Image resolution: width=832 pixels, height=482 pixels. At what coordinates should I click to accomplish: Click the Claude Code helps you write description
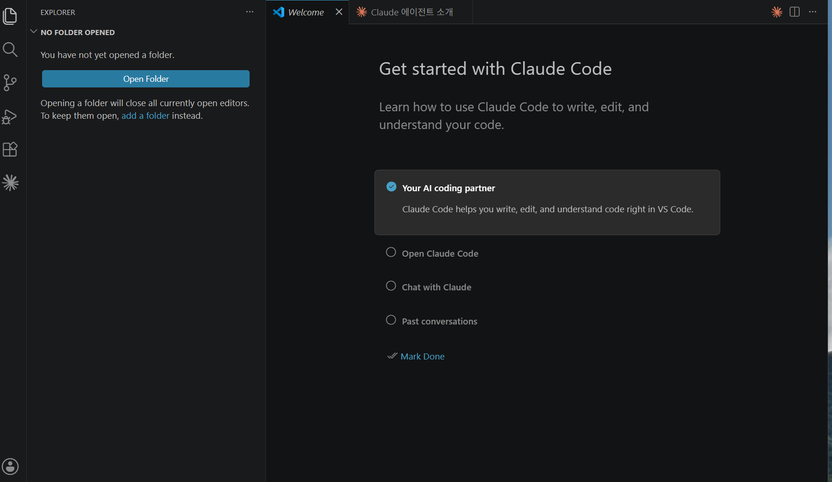pos(548,209)
